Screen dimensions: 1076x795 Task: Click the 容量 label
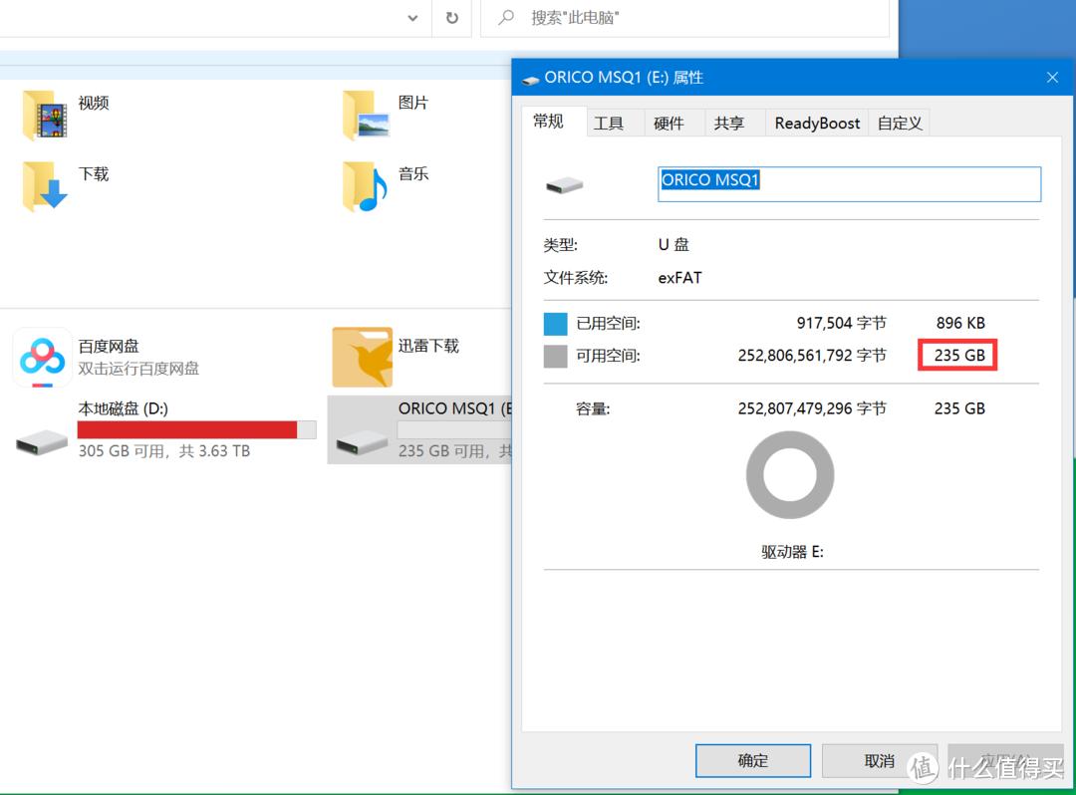[592, 409]
